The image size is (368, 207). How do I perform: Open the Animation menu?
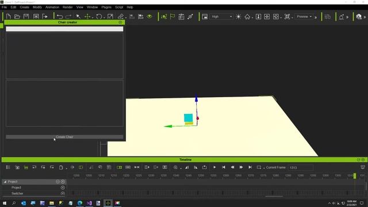(x=52, y=7)
